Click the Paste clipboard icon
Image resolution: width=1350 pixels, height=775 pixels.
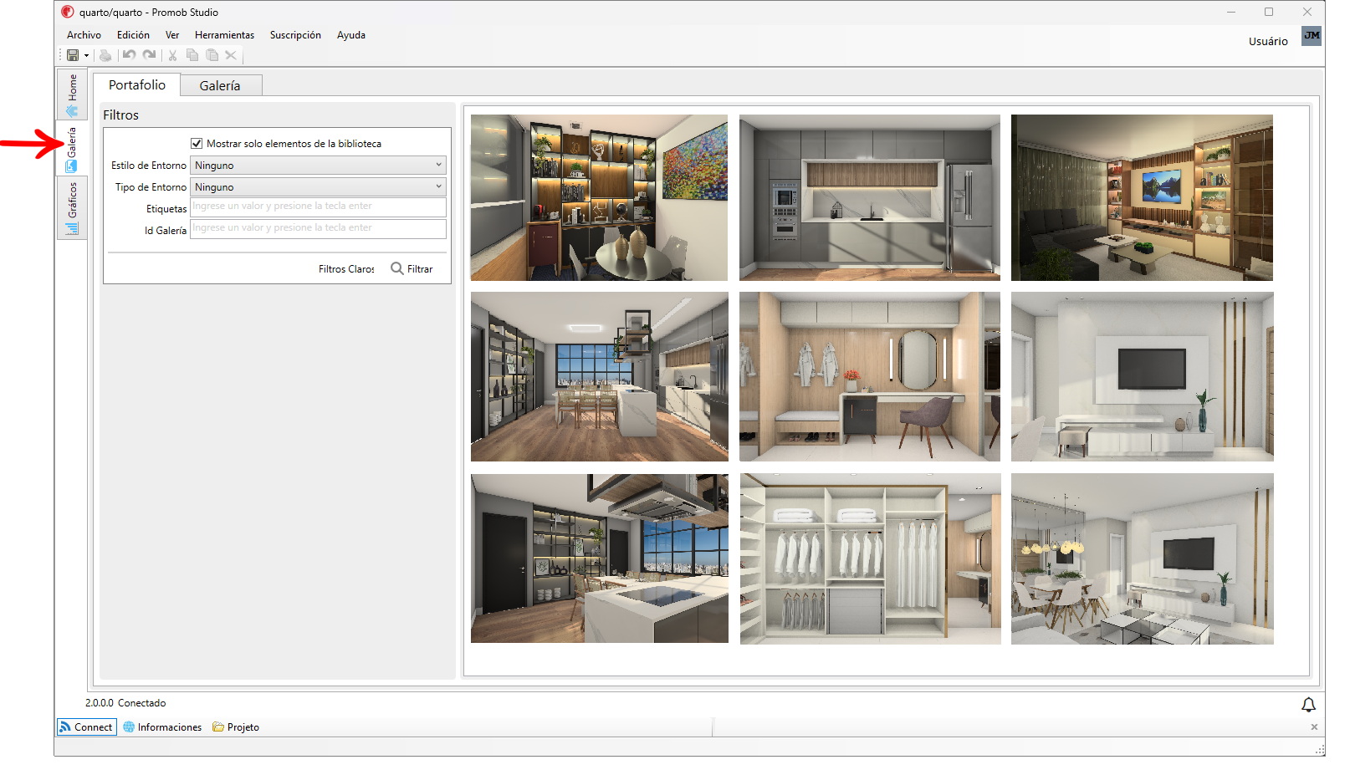(212, 55)
